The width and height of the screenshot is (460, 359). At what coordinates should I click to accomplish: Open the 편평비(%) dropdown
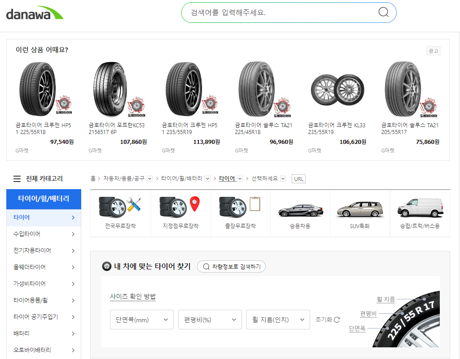click(x=210, y=319)
